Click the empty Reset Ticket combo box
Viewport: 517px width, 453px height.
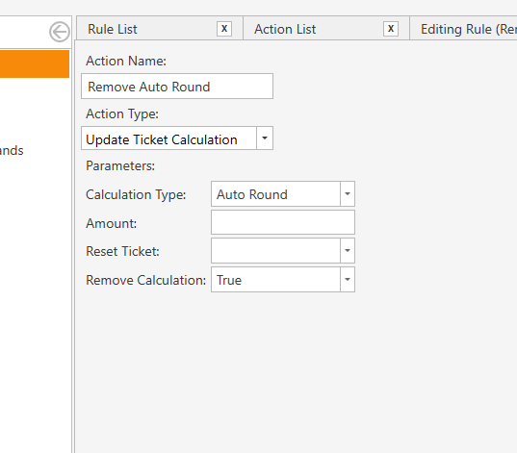pos(283,251)
